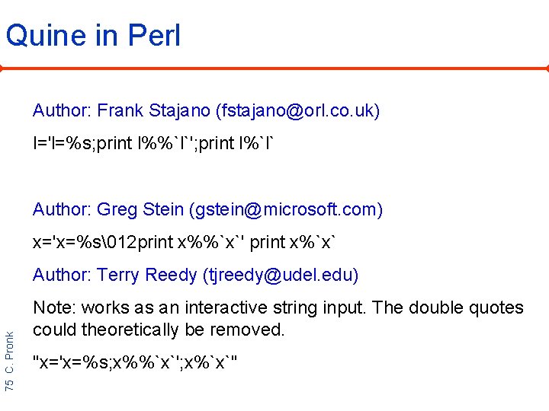Click the double-quoted code line at the bottom
Screen dimensions: 549x411
(135, 363)
